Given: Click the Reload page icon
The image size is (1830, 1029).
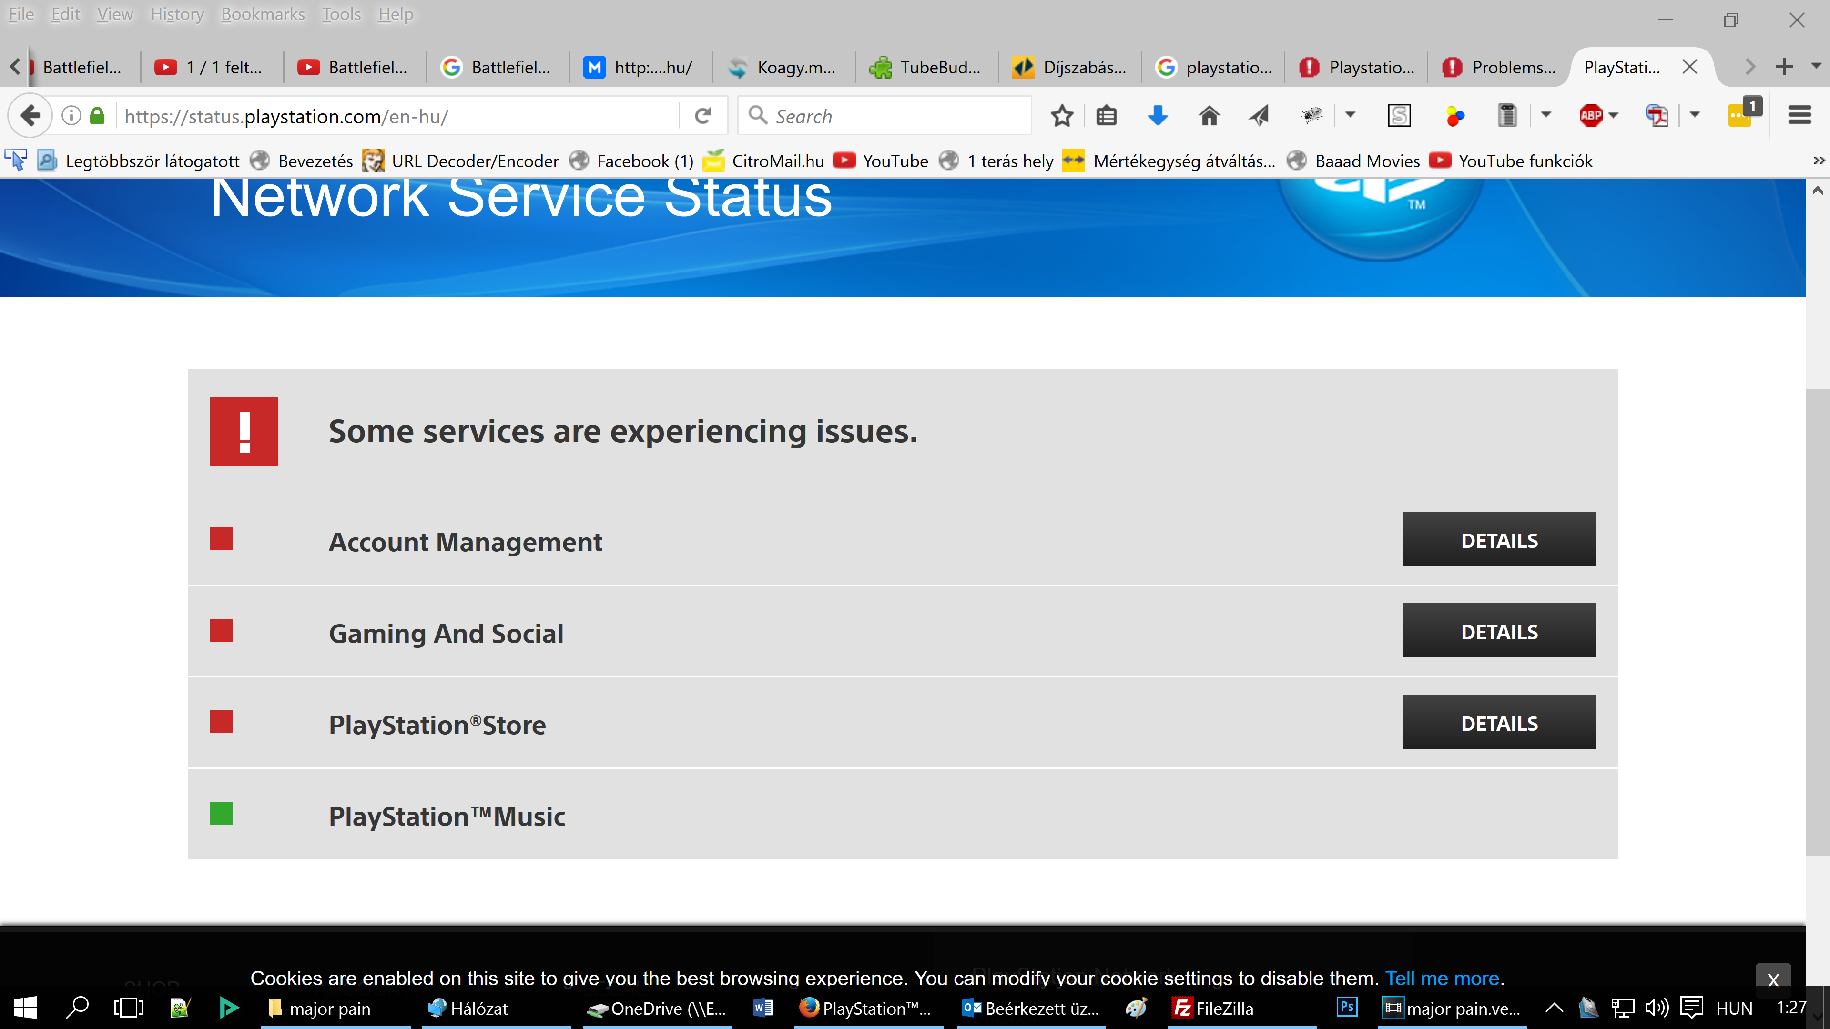Looking at the screenshot, I should click(702, 115).
